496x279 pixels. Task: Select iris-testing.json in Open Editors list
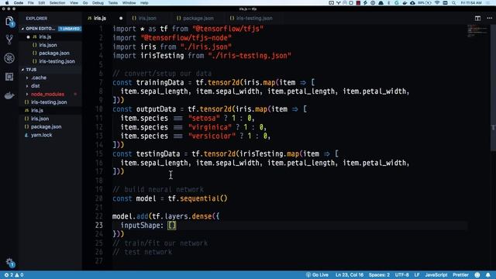pyautogui.click(x=57, y=61)
